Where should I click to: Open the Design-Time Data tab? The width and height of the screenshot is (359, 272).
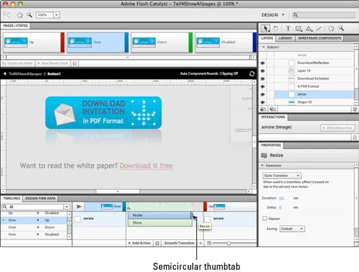pos(40,199)
